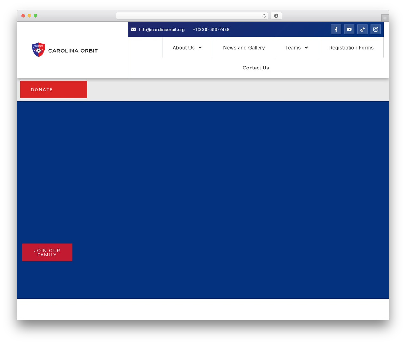The height and width of the screenshot is (344, 406).
Task: Open the Instagram social icon
Action: click(376, 29)
